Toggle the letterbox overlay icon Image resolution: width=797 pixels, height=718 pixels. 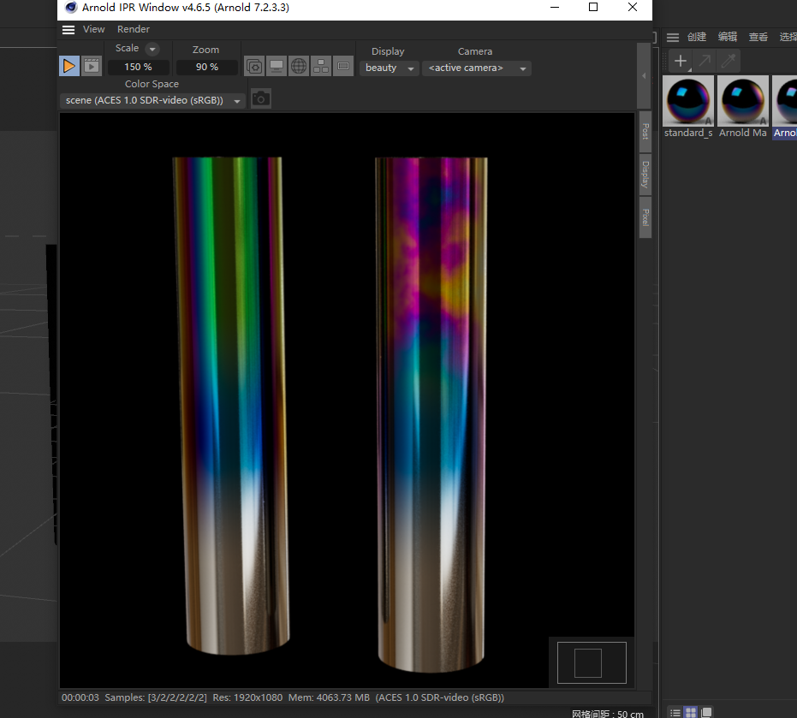[x=343, y=66]
